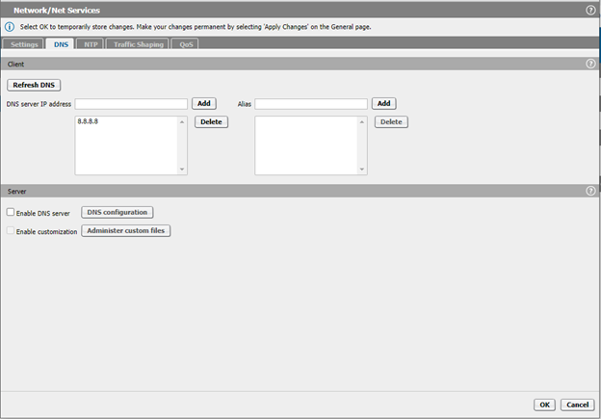Toggle Enable customization checkbox
Viewport: 601px width, 419px height.
(x=11, y=230)
